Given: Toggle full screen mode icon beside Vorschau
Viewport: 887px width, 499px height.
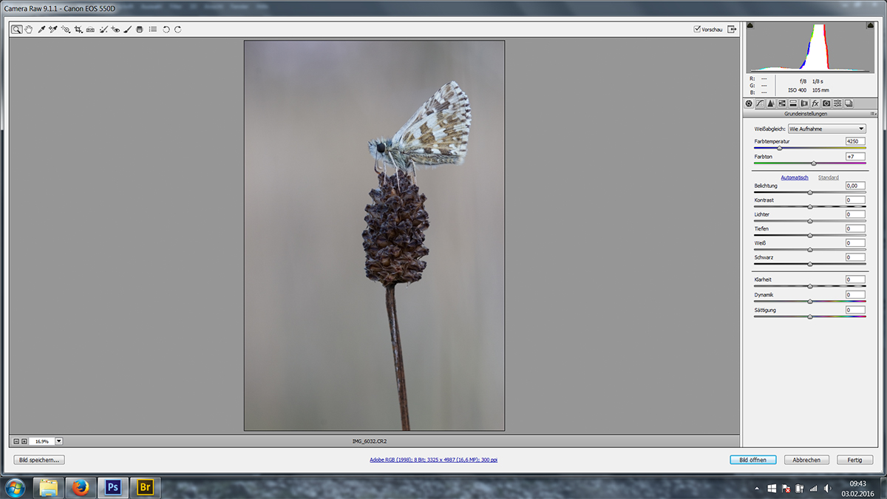Looking at the screenshot, I should pos(732,30).
